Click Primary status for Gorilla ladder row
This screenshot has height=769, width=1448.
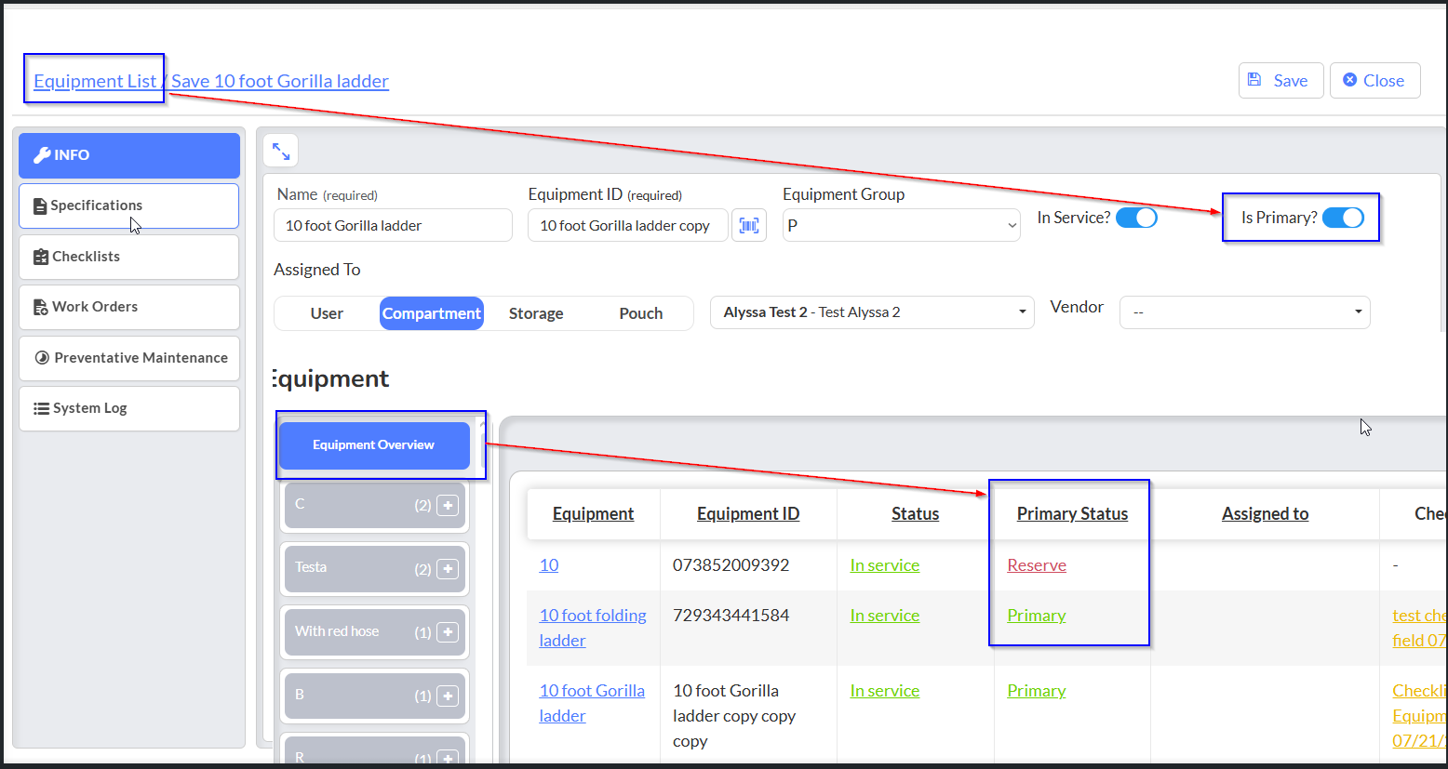click(x=1037, y=691)
